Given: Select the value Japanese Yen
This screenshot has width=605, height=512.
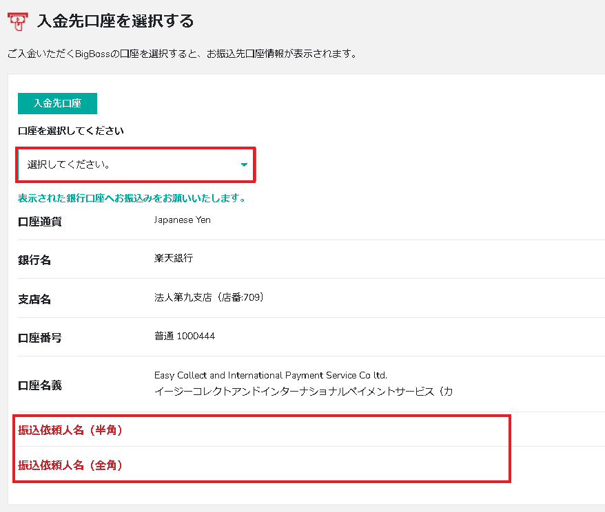Looking at the screenshot, I should tap(182, 220).
